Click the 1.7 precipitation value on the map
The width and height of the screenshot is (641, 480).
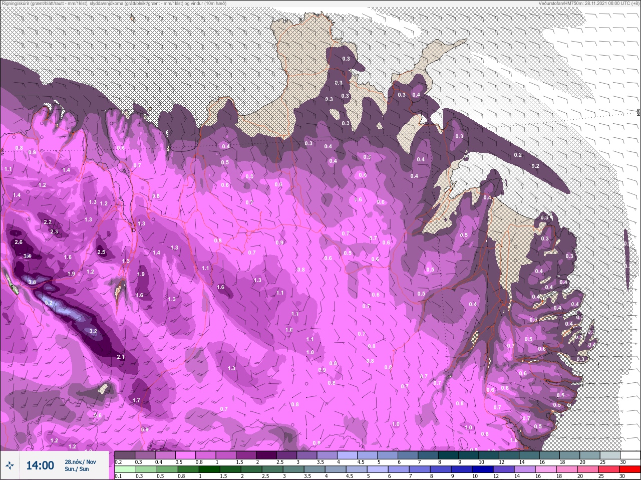click(x=136, y=400)
